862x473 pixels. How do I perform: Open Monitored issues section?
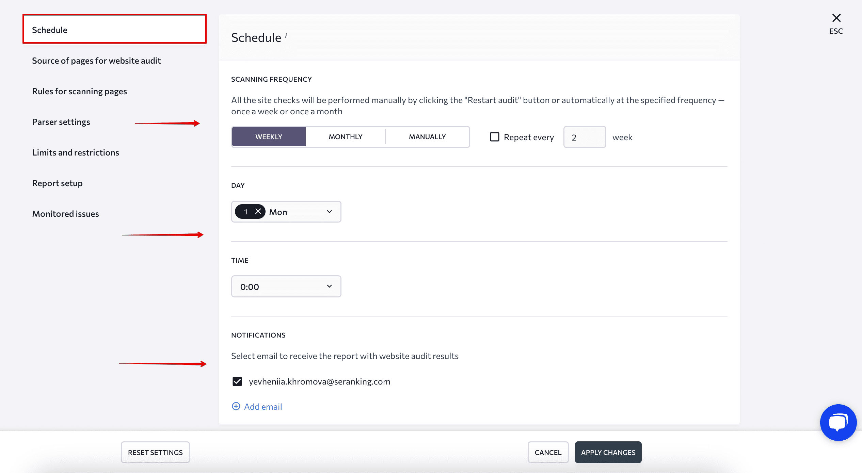click(x=65, y=214)
